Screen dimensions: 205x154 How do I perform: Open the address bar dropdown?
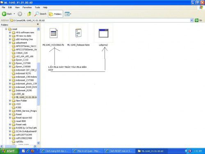(x=192, y=21)
